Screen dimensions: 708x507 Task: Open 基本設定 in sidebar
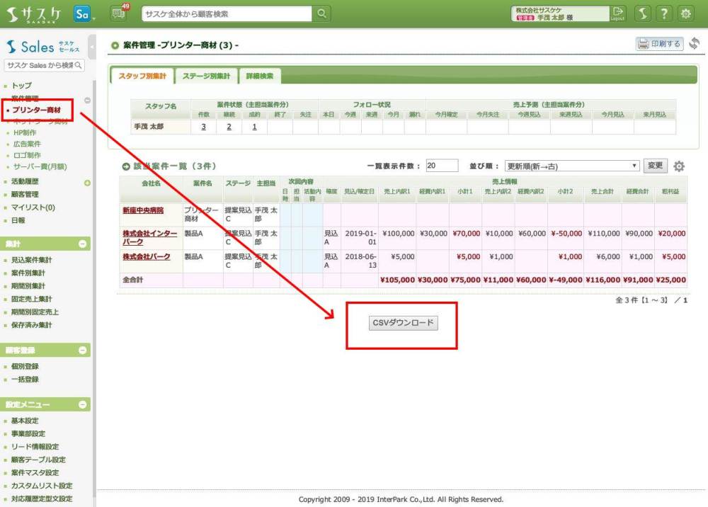click(25, 421)
